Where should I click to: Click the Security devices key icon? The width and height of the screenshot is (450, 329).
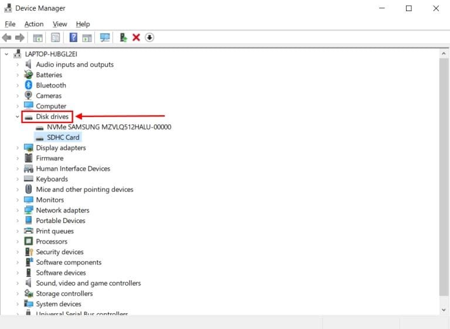pos(29,252)
